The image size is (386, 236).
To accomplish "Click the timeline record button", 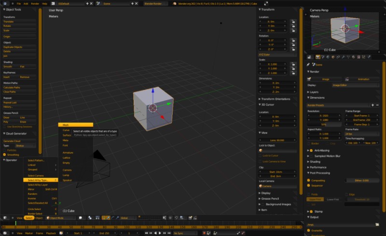I will (204, 233).
